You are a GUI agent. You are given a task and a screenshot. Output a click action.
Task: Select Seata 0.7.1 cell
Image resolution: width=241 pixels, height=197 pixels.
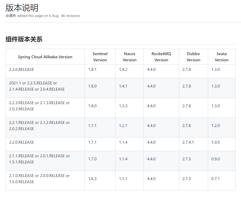[222, 181]
